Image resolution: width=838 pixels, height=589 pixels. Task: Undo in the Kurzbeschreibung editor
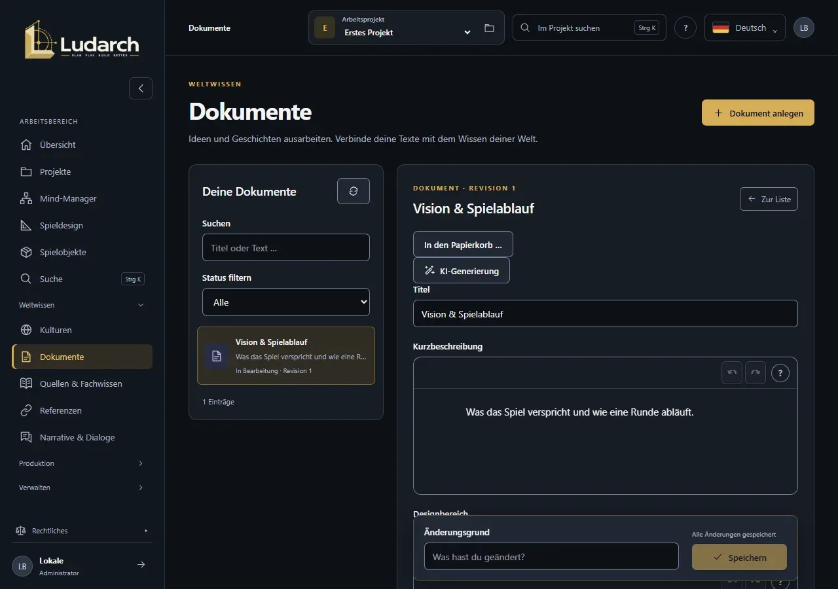click(732, 372)
